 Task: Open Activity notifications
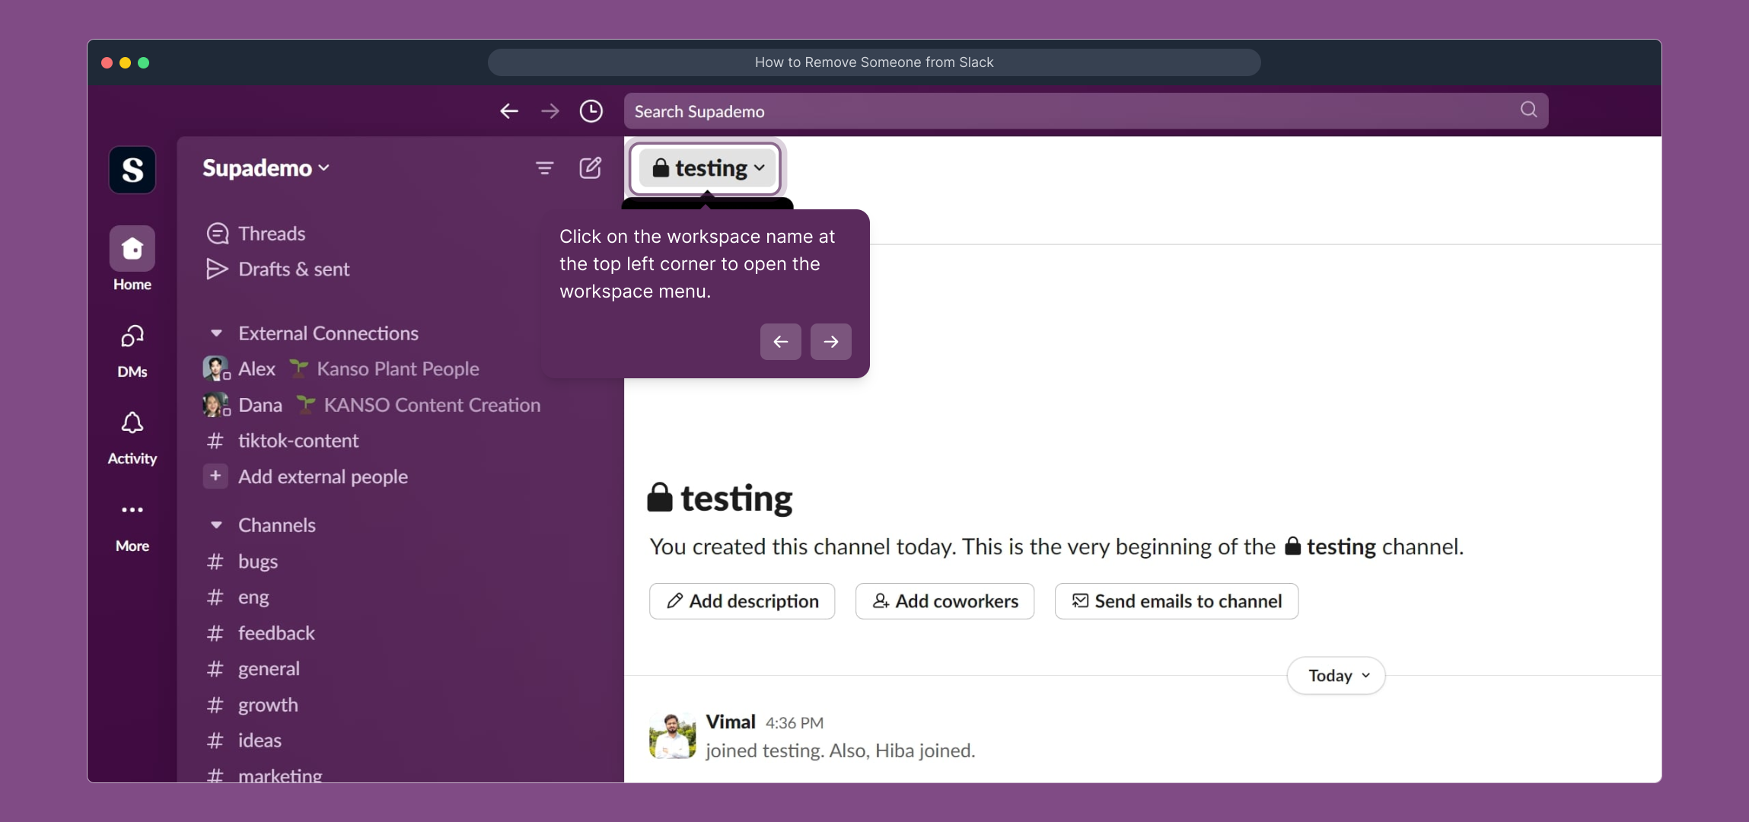(x=132, y=424)
